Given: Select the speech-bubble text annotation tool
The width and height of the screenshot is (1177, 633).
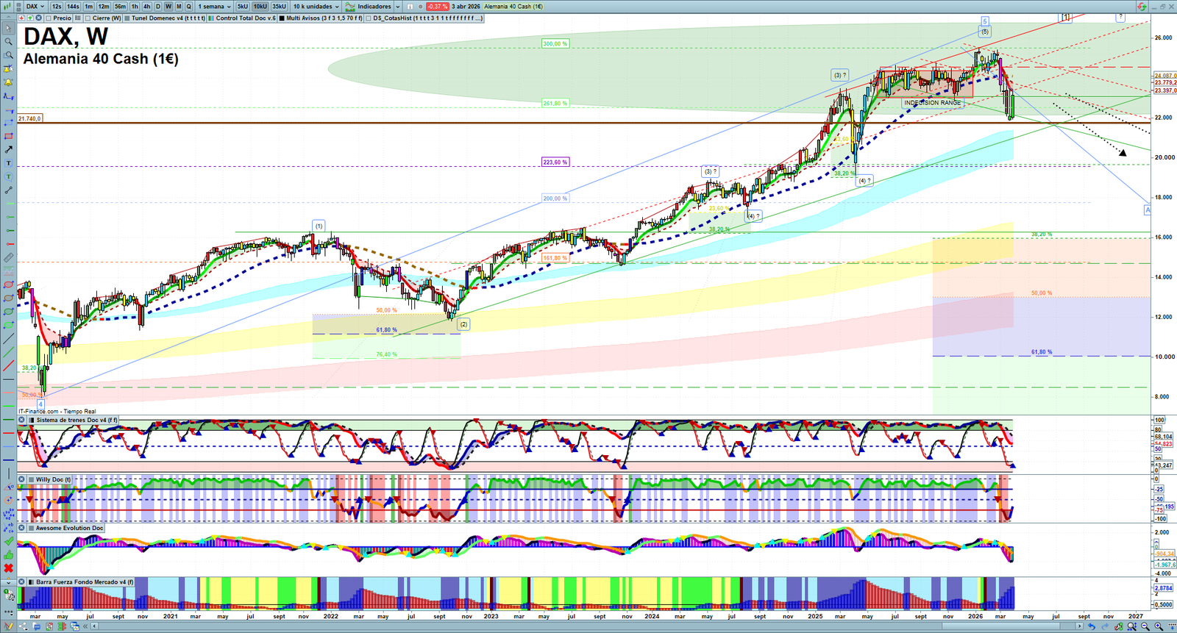Looking at the screenshot, I should [8, 176].
